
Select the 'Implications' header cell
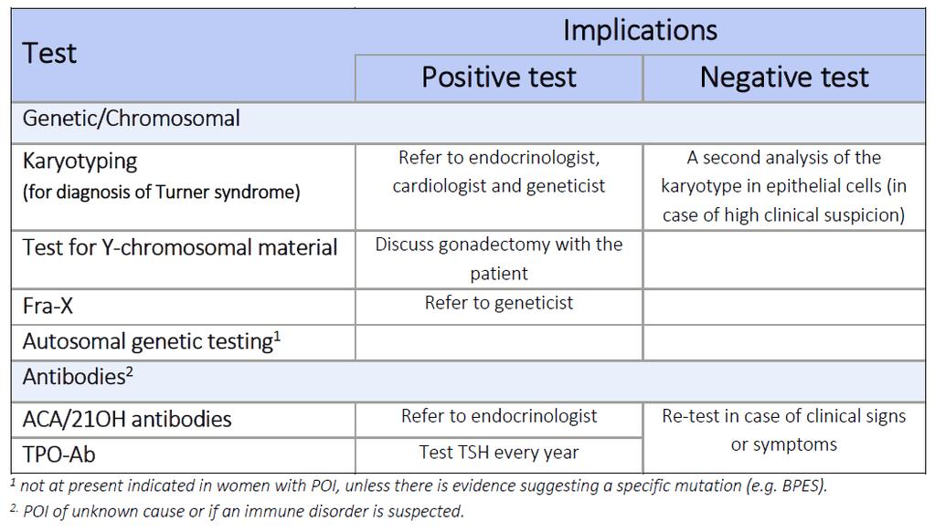[x=640, y=31]
